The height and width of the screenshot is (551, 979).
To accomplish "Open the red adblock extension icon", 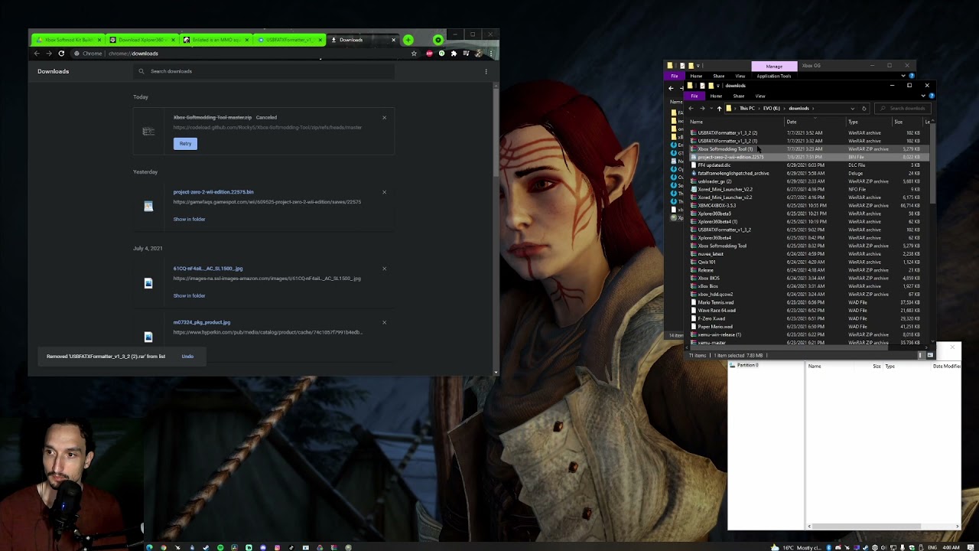I will (x=429, y=54).
